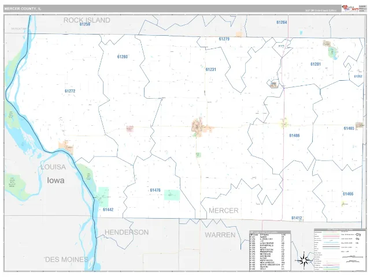
Task: Click ZIP code label 61259
Action: [85, 24]
